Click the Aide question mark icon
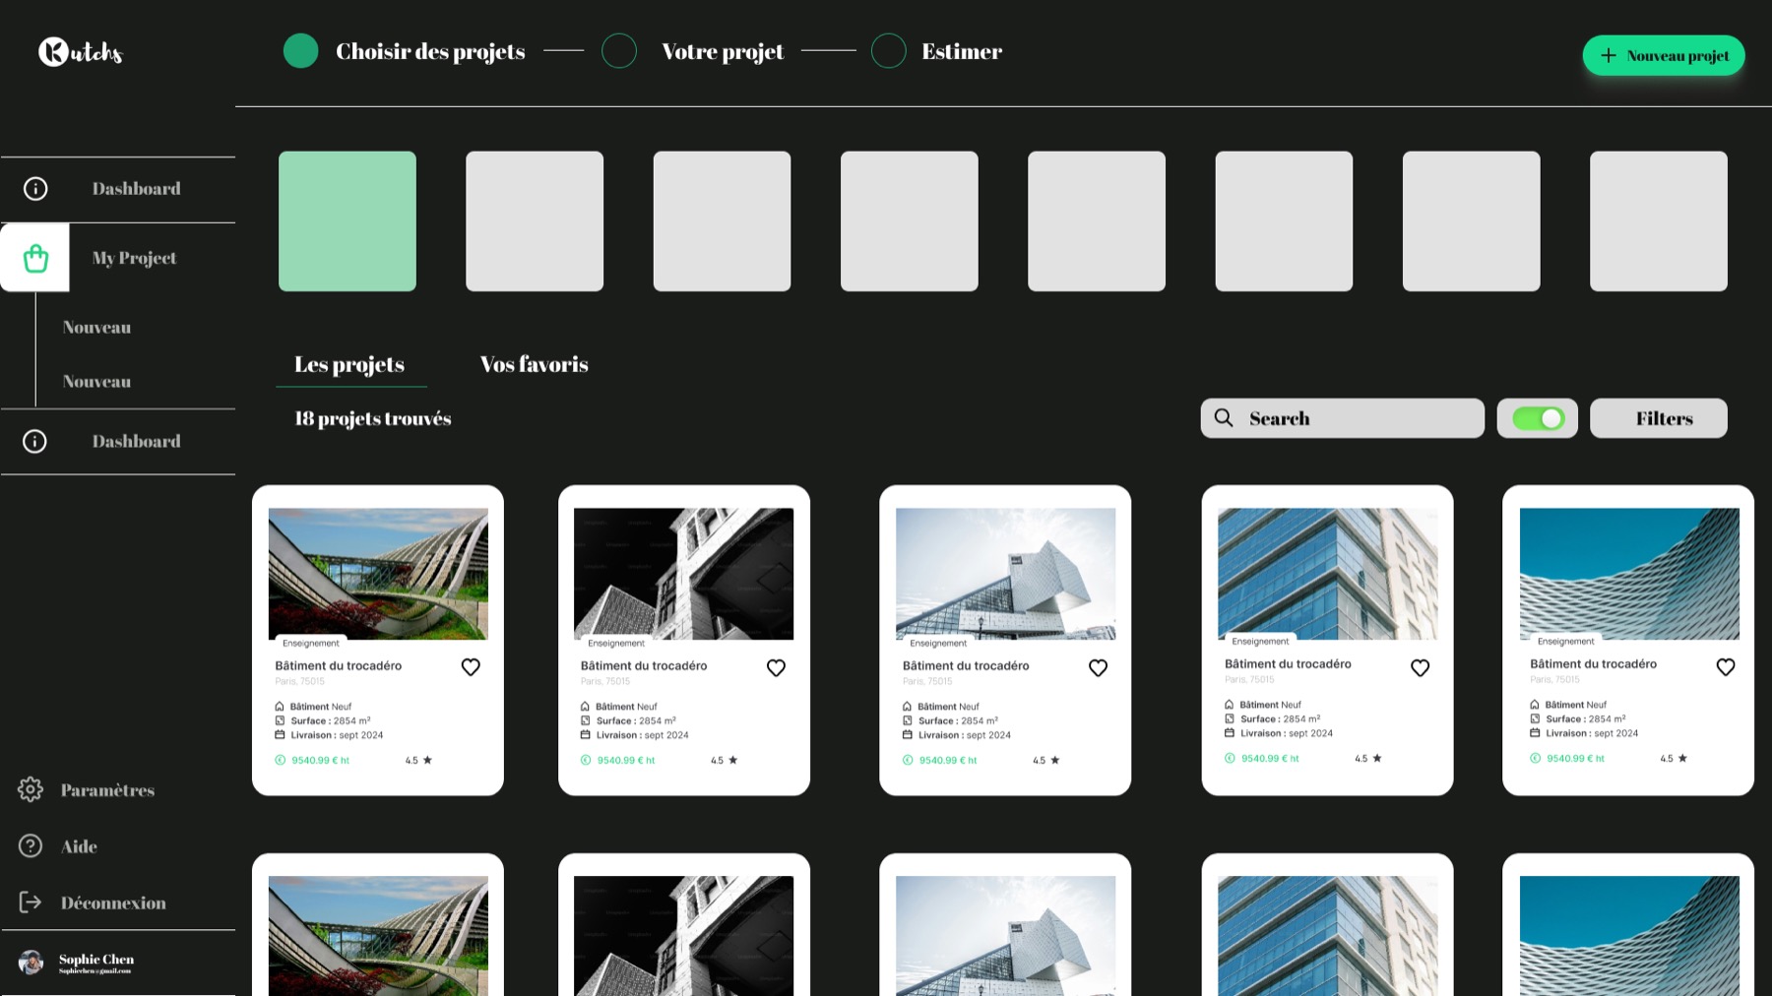 31,845
